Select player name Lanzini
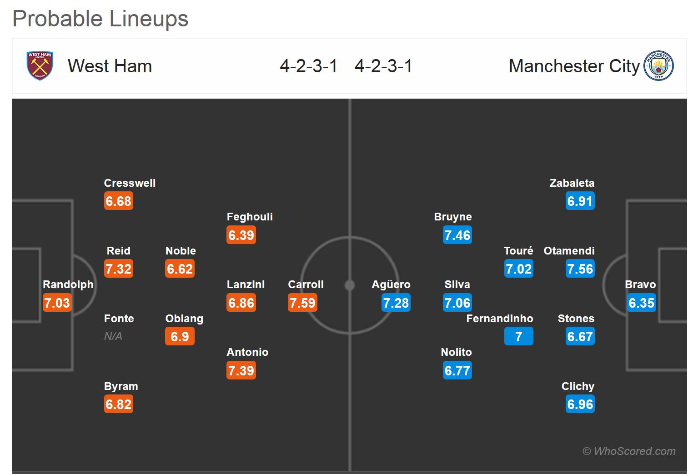 (246, 284)
